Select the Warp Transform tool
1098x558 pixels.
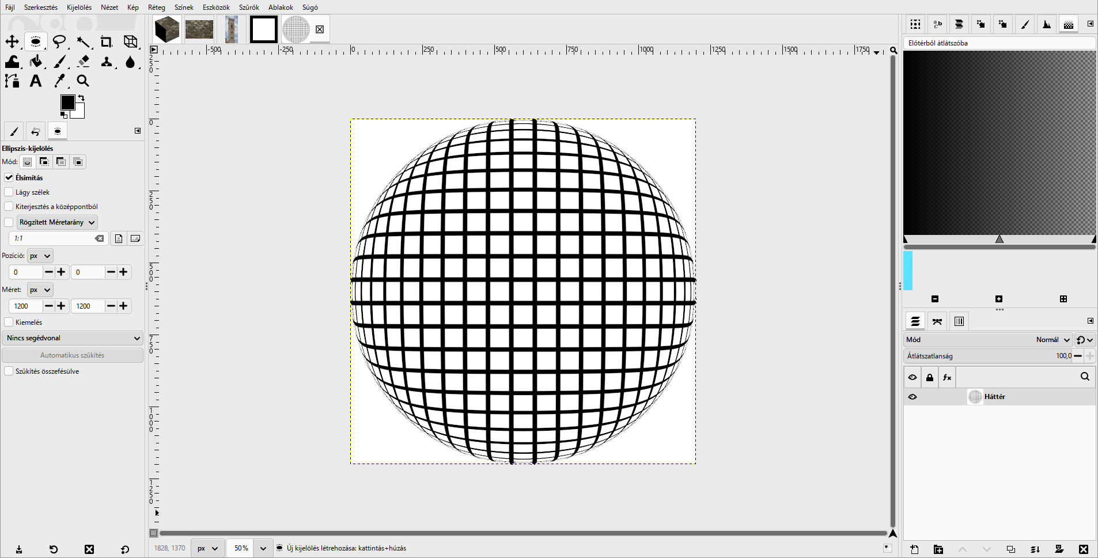click(12, 62)
